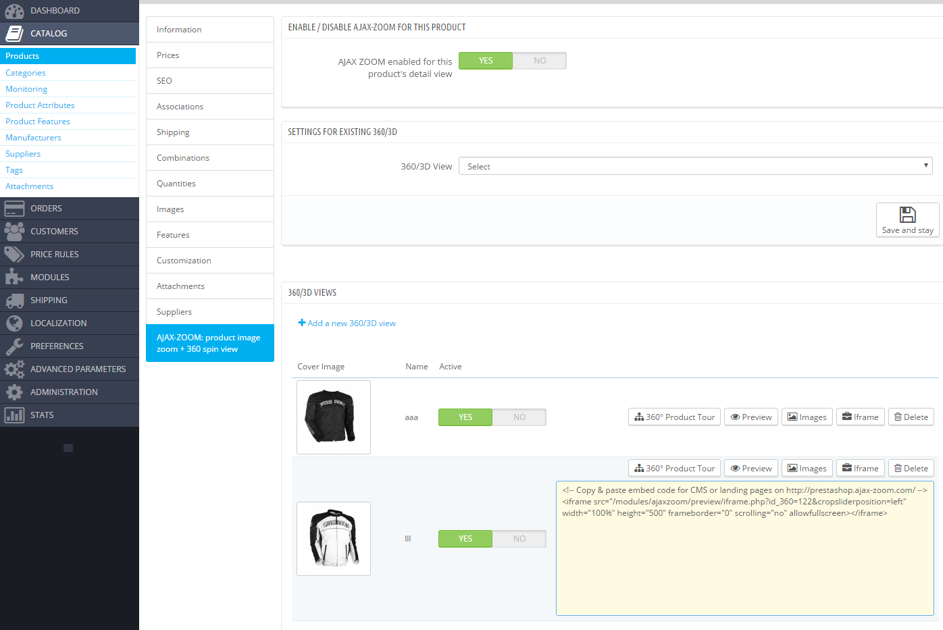Open the 360/3D View select dropdown
943x630 pixels.
pyautogui.click(x=695, y=166)
